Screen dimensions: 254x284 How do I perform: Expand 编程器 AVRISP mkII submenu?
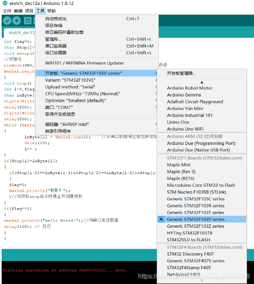click(x=96, y=124)
